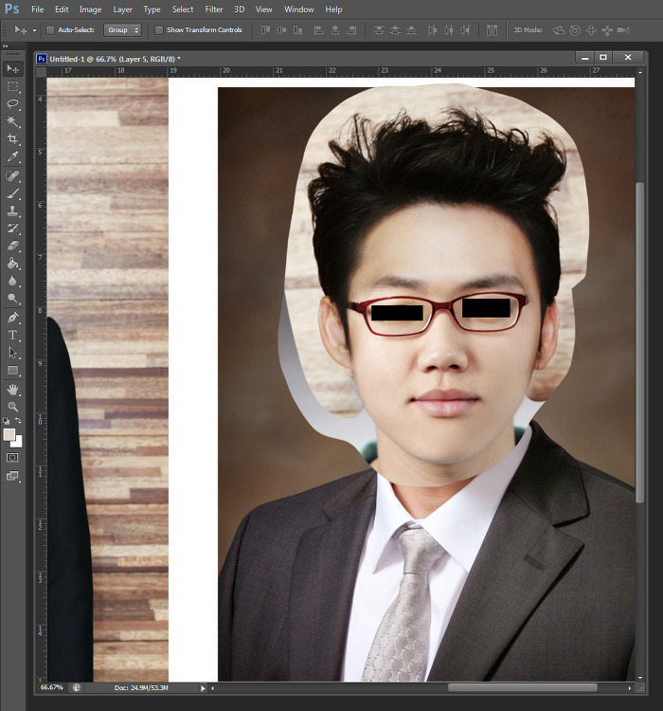Select the Clone Stamp tool
Viewport: 663px width, 711px height.
tap(13, 210)
